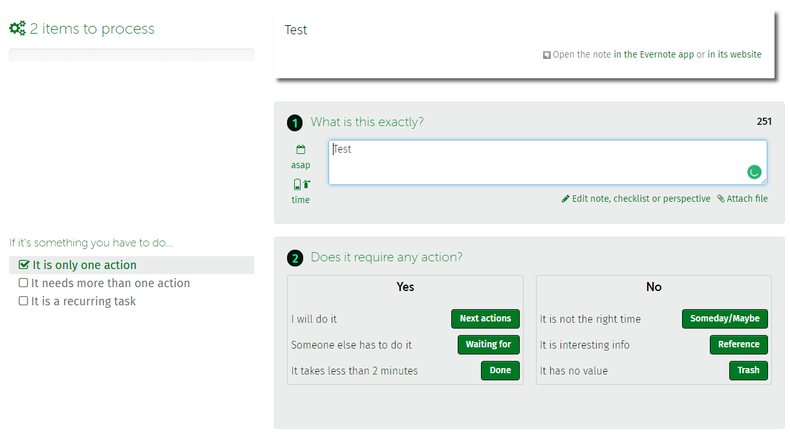Click the green Grammarly circle in text box
The height and width of the screenshot is (434, 790).
tap(754, 172)
